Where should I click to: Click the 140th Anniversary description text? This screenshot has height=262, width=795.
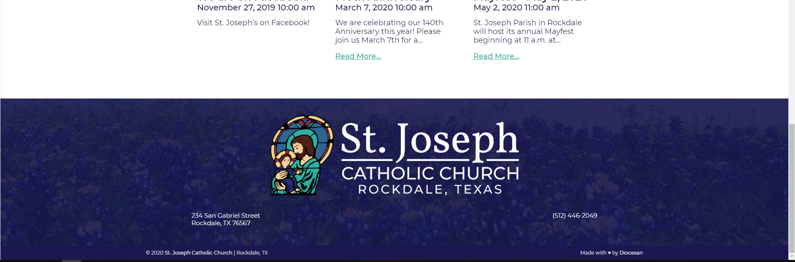point(388,31)
